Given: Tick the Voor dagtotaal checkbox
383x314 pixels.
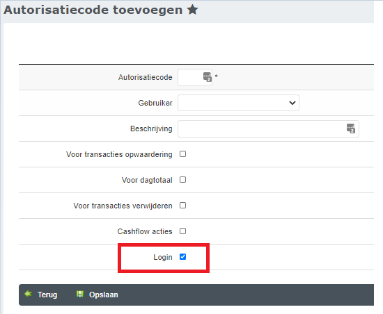Looking at the screenshot, I should 182,179.
